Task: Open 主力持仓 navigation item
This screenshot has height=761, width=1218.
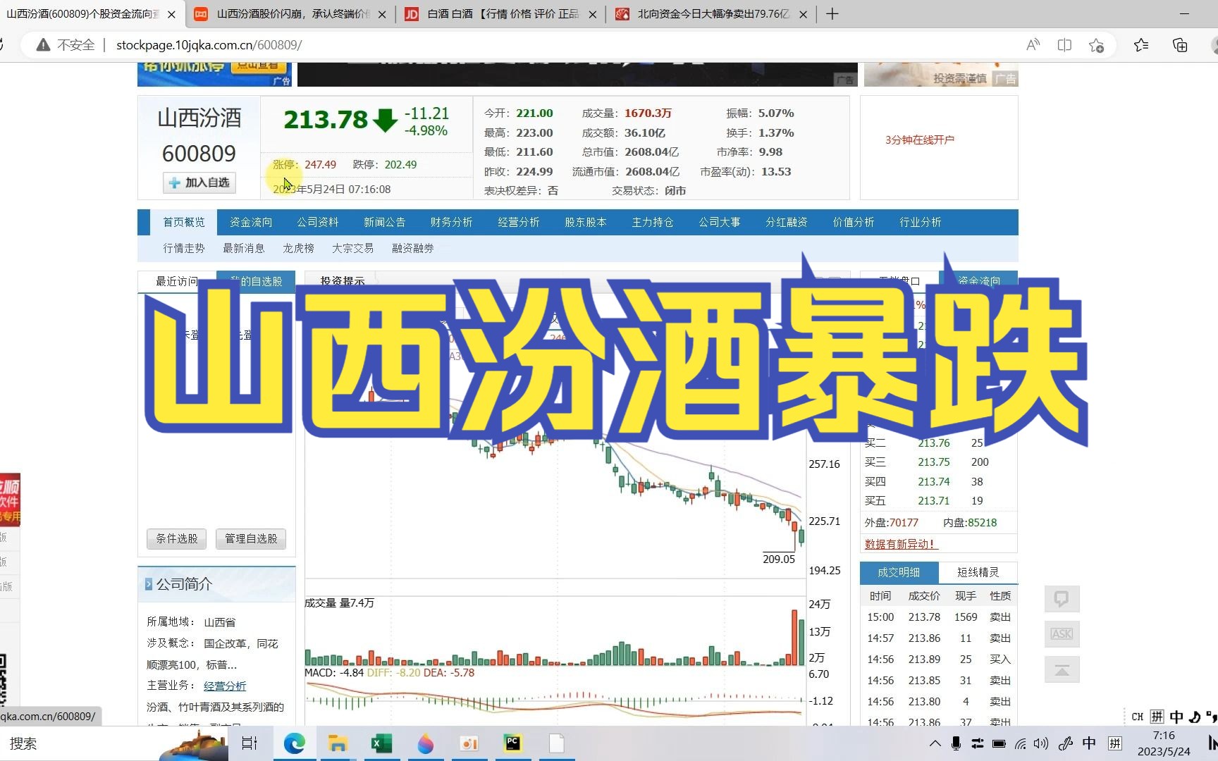Action: click(x=653, y=222)
